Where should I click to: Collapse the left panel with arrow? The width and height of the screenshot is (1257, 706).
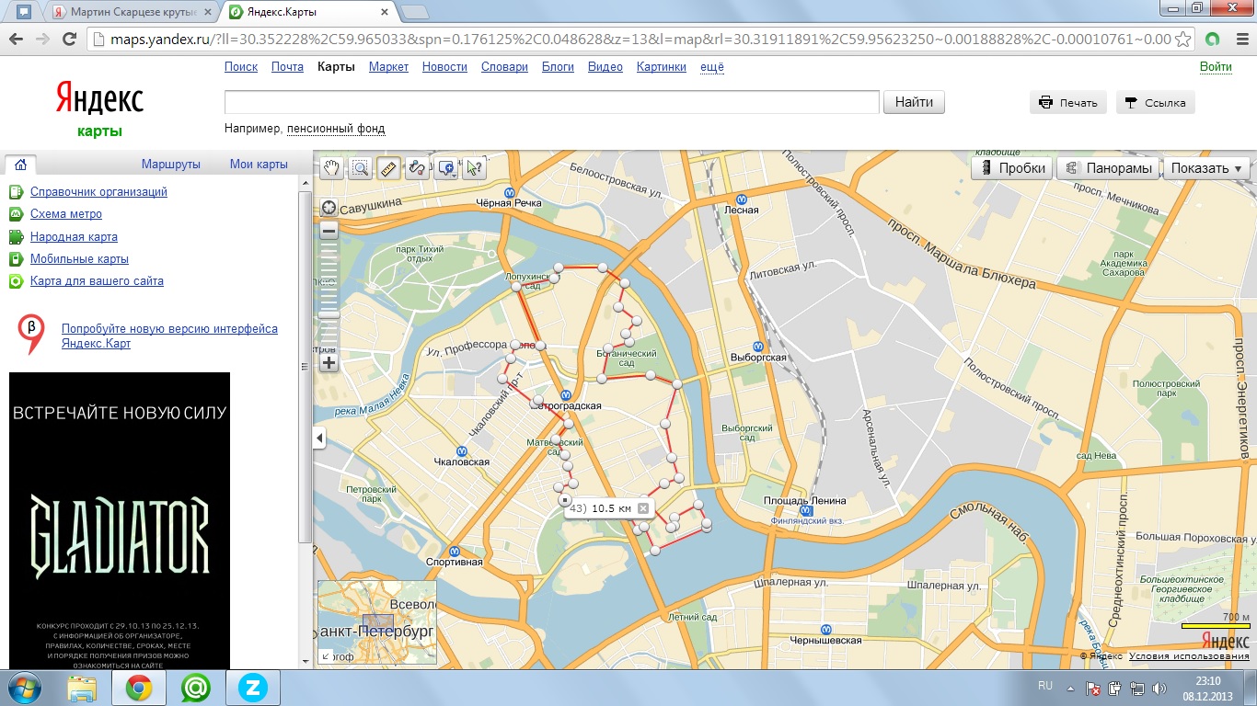[320, 438]
